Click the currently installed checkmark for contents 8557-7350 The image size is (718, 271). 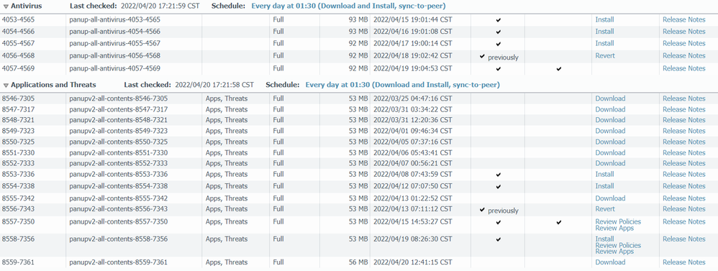pyautogui.click(x=559, y=222)
